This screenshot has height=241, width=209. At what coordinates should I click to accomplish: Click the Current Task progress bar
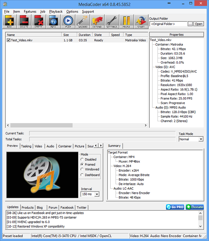tap(102, 133)
